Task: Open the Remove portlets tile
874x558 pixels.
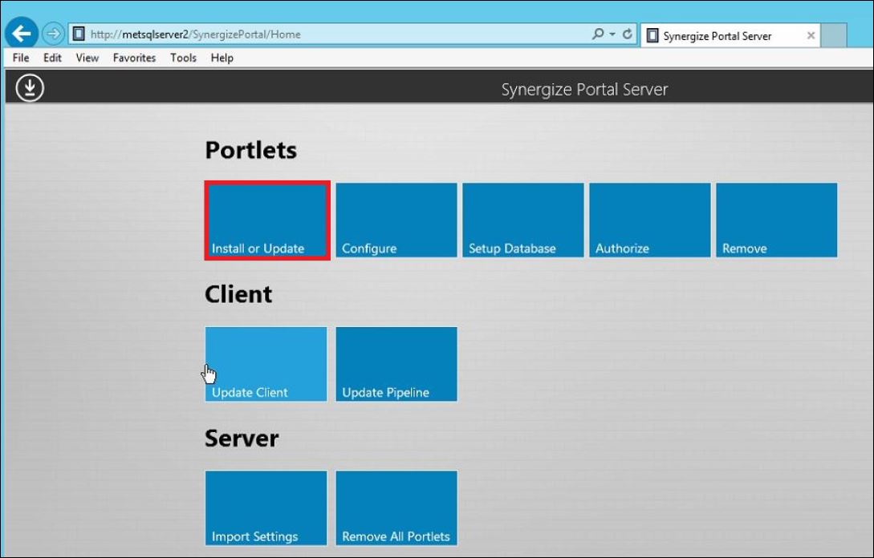Action: coord(776,220)
